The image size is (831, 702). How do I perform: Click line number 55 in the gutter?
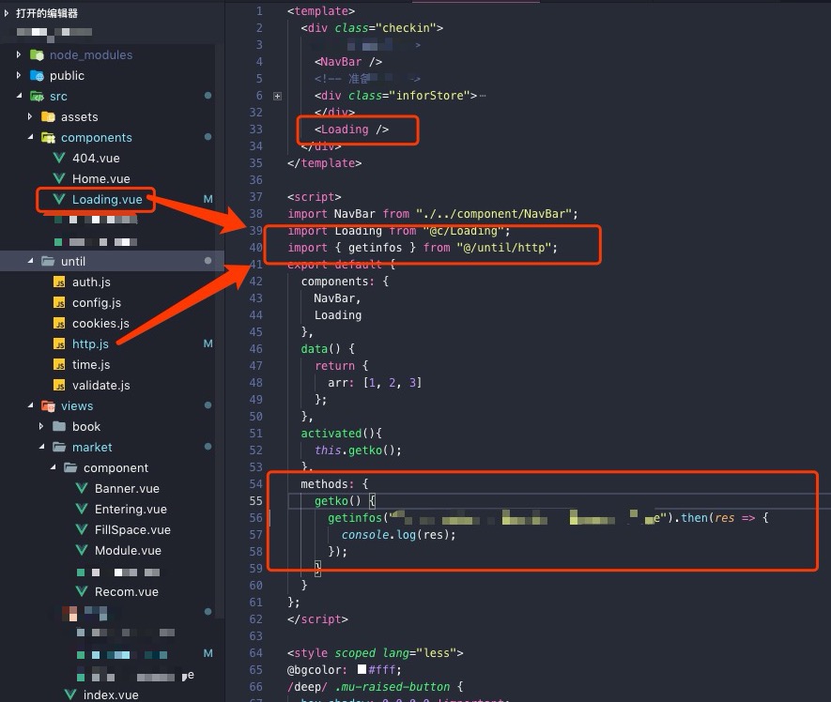[256, 500]
